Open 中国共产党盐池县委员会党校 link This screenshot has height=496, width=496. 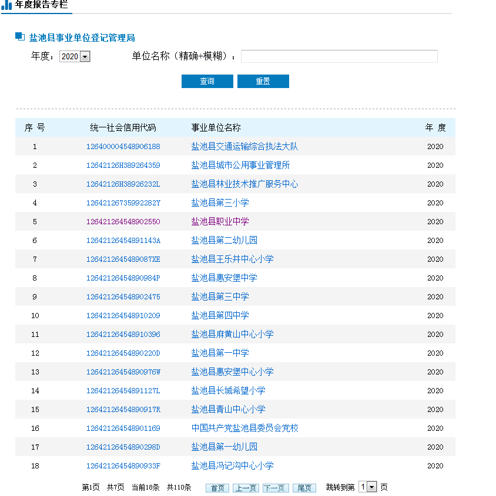245,428
